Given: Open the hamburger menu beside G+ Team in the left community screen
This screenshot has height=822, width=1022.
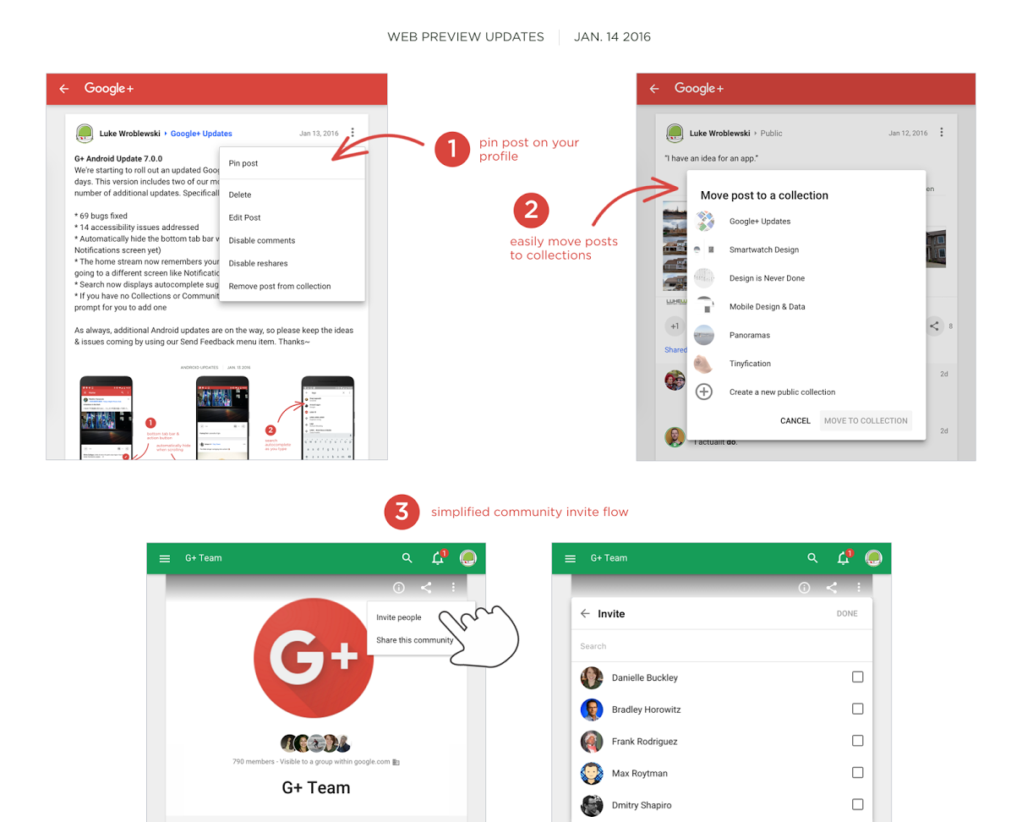Looking at the screenshot, I should 165,559.
